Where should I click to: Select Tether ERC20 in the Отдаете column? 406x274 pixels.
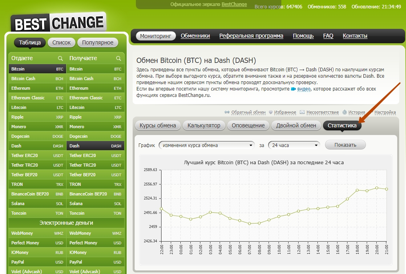(x=37, y=155)
